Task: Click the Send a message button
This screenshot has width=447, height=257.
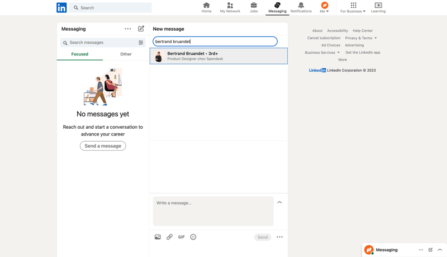Action: coord(103,146)
